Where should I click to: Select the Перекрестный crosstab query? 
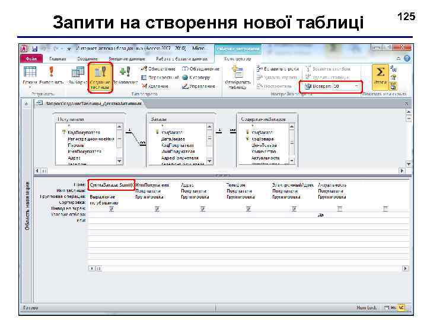tap(160, 78)
